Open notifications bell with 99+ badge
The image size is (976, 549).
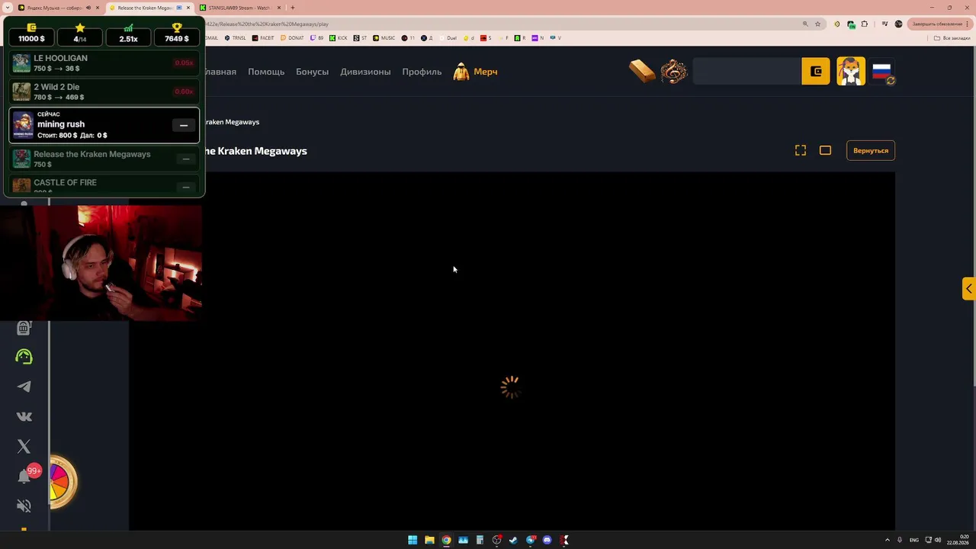point(24,476)
